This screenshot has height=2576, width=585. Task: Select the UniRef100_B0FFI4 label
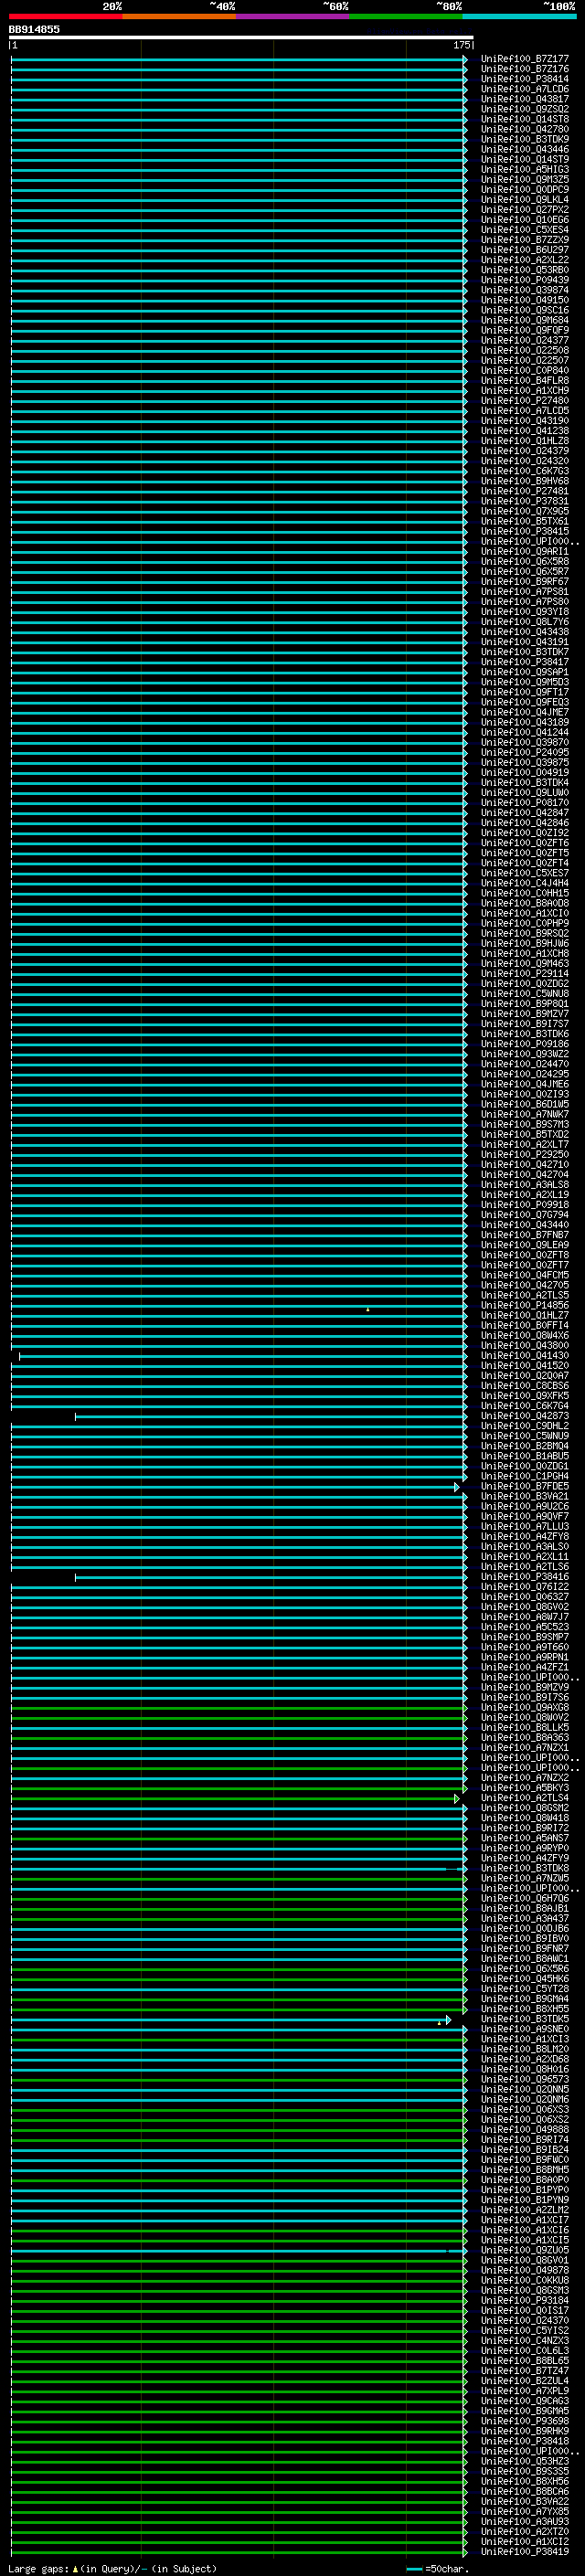[525, 1325]
